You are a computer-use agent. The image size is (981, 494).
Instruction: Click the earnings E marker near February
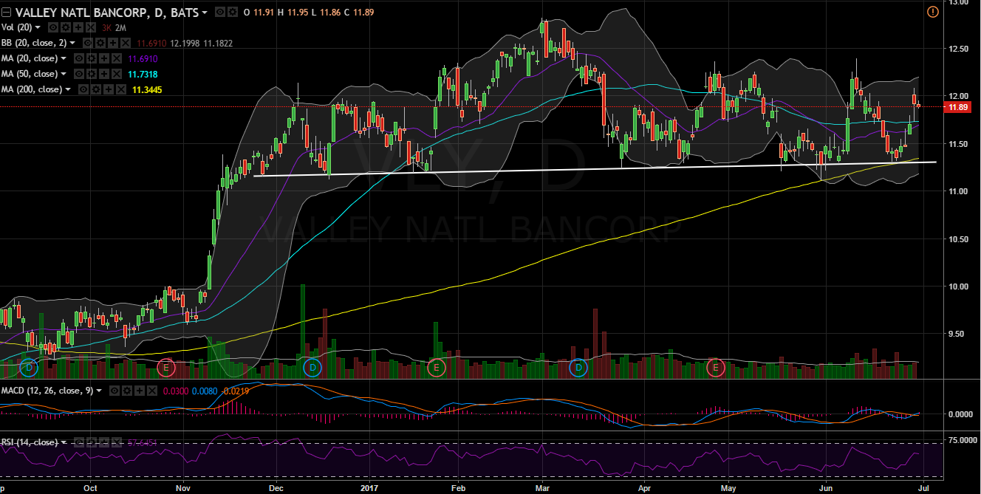click(x=437, y=367)
